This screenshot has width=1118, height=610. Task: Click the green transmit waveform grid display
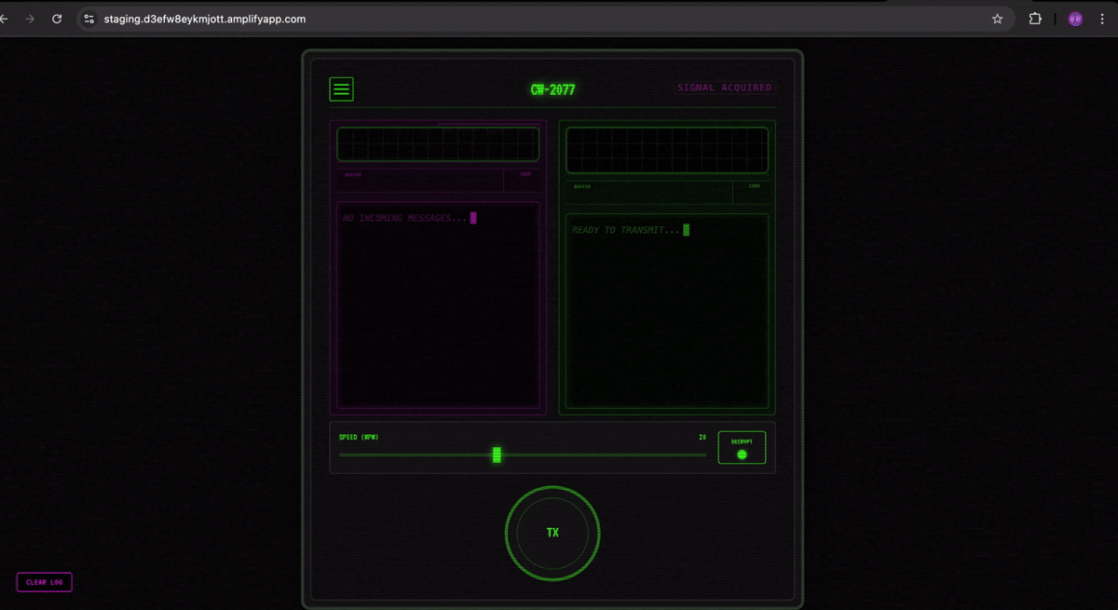coord(667,150)
